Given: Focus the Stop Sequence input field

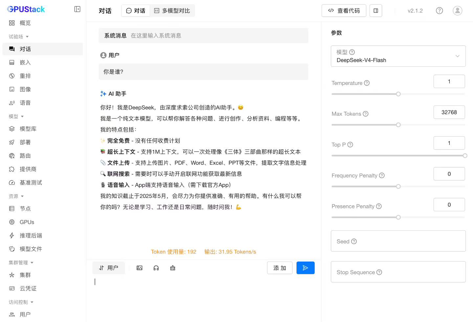Looking at the screenshot, I should tap(398, 272).
